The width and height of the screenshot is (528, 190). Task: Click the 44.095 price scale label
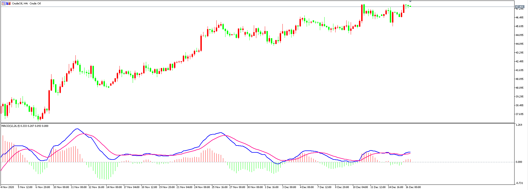pos(519,44)
